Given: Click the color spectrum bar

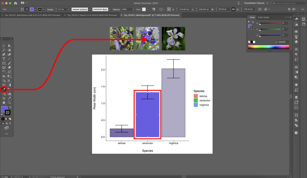Looking at the screenshot, I should click(268, 47).
